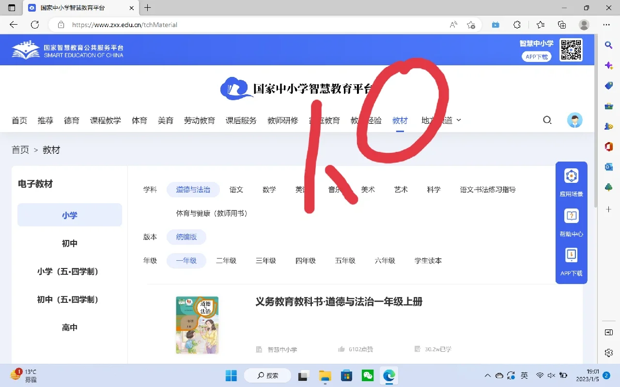Image resolution: width=620 pixels, height=387 pixels.
Task: Open Edge tab actions menu icon
Action: point(12,8)
